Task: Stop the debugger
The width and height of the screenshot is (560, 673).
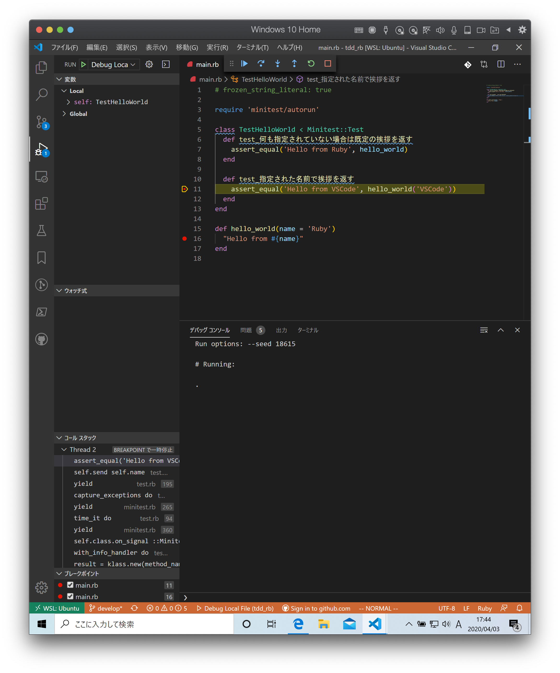Action: (x=327, y=63)
